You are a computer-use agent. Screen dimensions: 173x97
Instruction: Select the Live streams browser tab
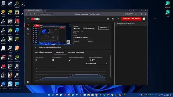[x=34, y=11]
